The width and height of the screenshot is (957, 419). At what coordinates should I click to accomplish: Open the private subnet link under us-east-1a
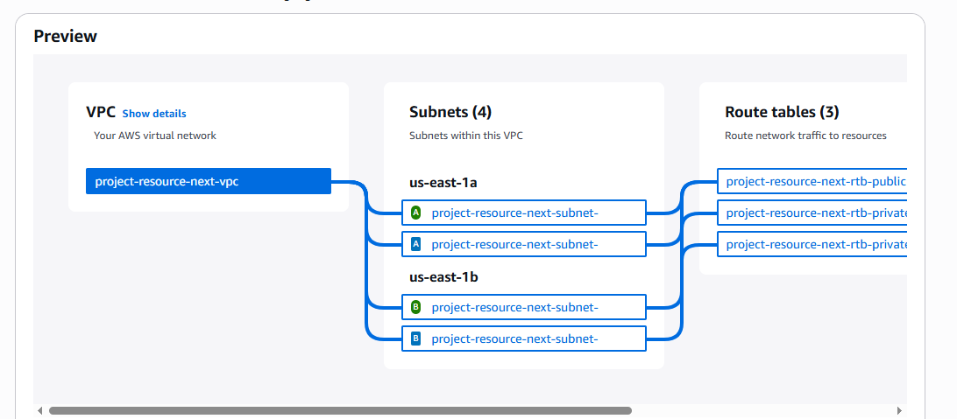514,244
